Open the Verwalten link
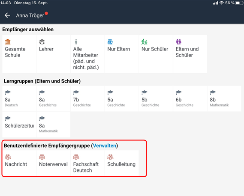The image size is (244, 196). 105,146
